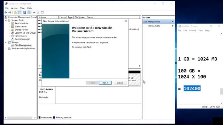Click the Up One Level folder icon

pyautogui.click(x=15, y=12)
